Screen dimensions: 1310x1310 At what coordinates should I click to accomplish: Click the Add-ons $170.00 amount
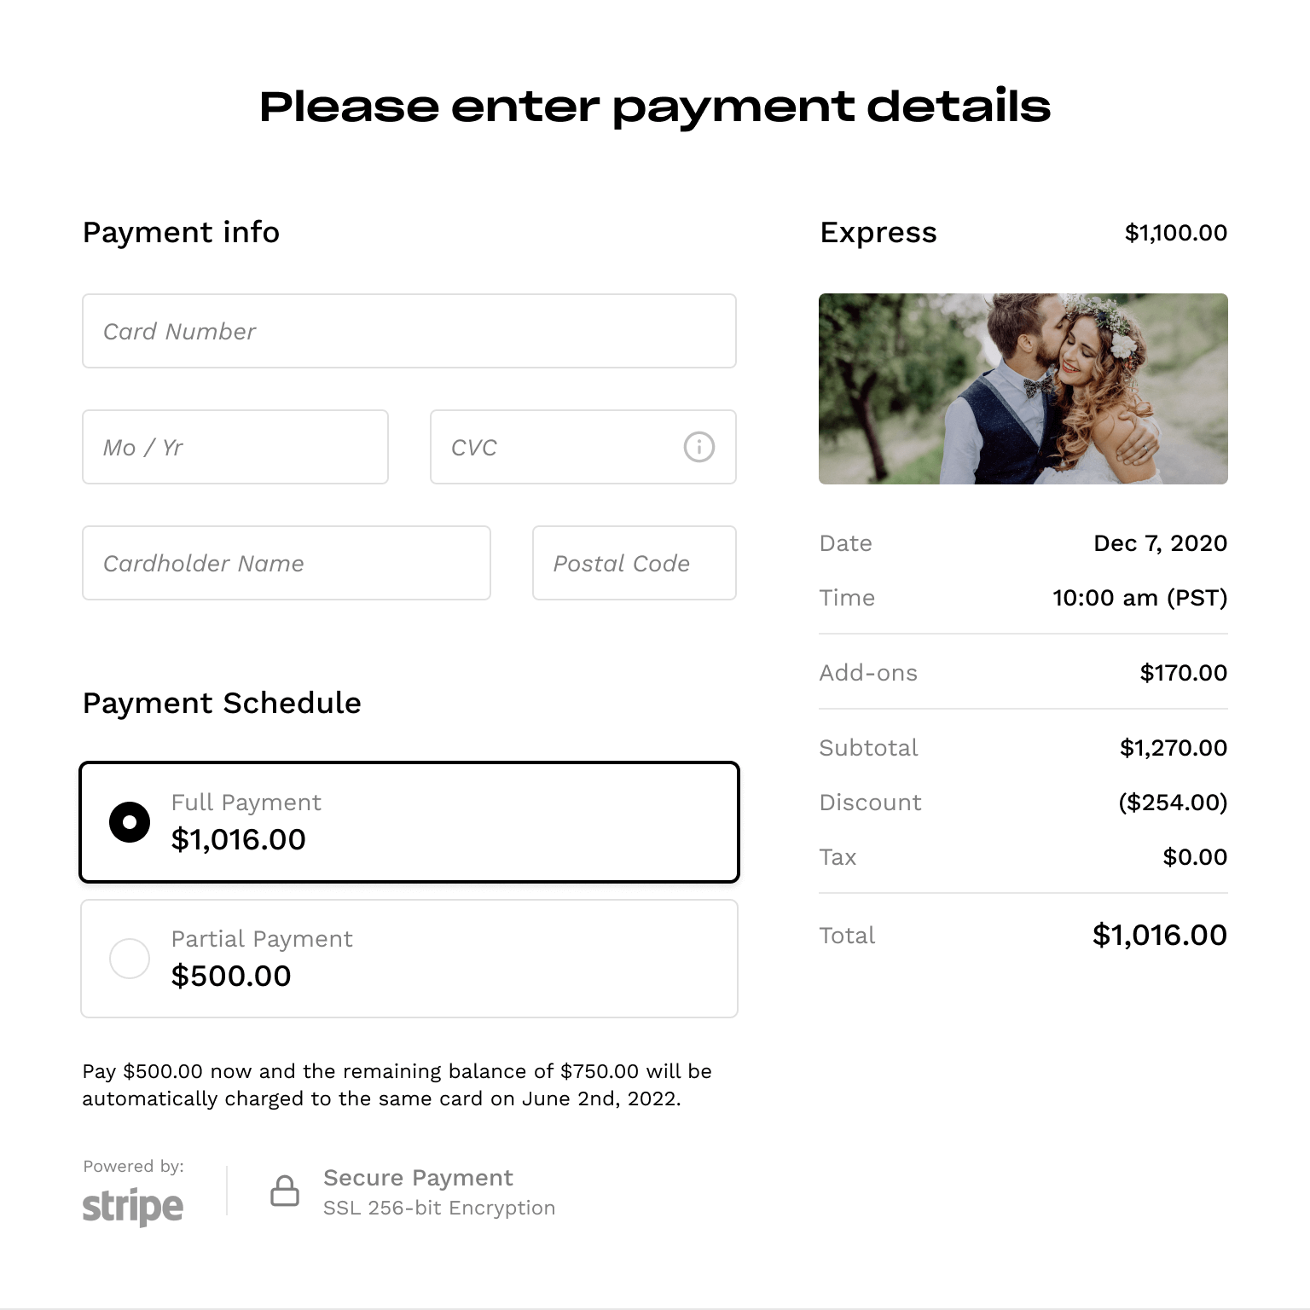pyautogui.click(x=1184, y=673)
